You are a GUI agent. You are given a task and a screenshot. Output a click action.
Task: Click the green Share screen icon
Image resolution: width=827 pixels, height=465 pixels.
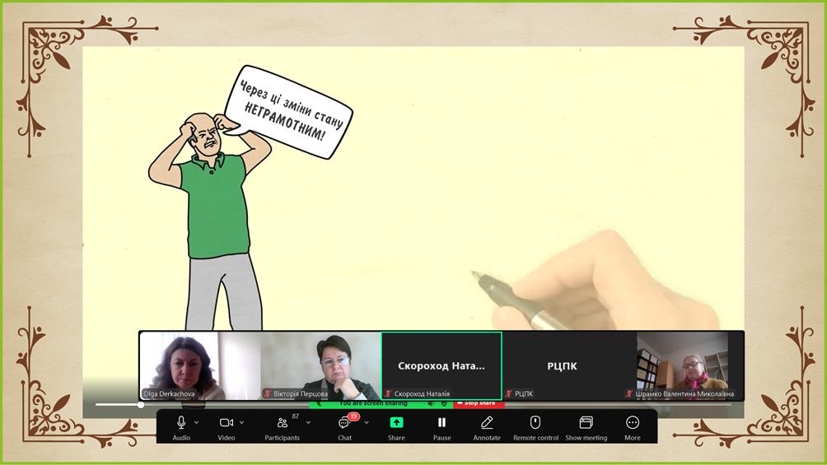pos(396,423)
